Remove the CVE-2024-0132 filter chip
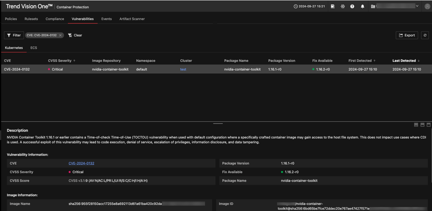The width and height of the screenshot is (432, 211). (x=60, y=35)
